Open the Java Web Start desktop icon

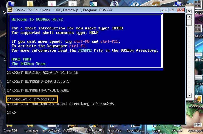(114, 129)
